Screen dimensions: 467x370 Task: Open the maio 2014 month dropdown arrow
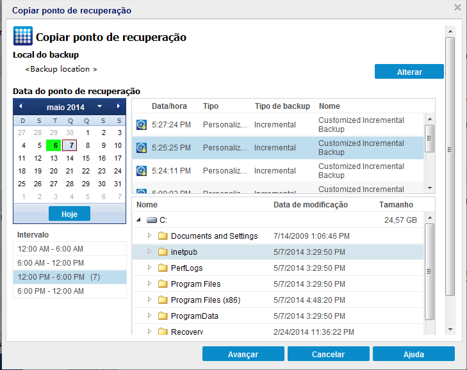[x=99, y=106]
